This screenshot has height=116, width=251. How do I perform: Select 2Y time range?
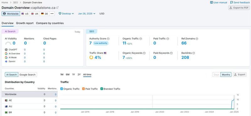(79, 75)
